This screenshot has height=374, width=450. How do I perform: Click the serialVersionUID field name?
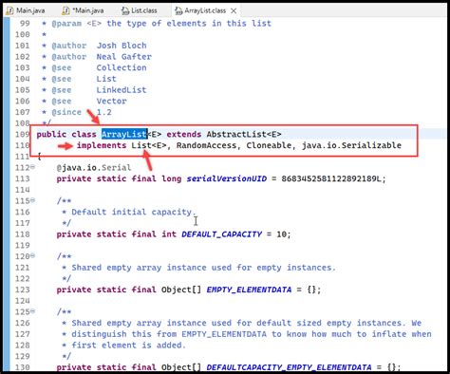pyautogui.click(x=227, y=178)
